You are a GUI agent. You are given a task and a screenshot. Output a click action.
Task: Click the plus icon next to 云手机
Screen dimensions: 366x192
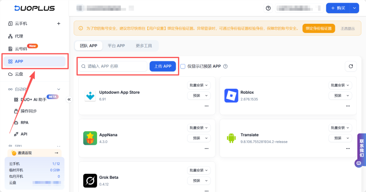(58, 23)
